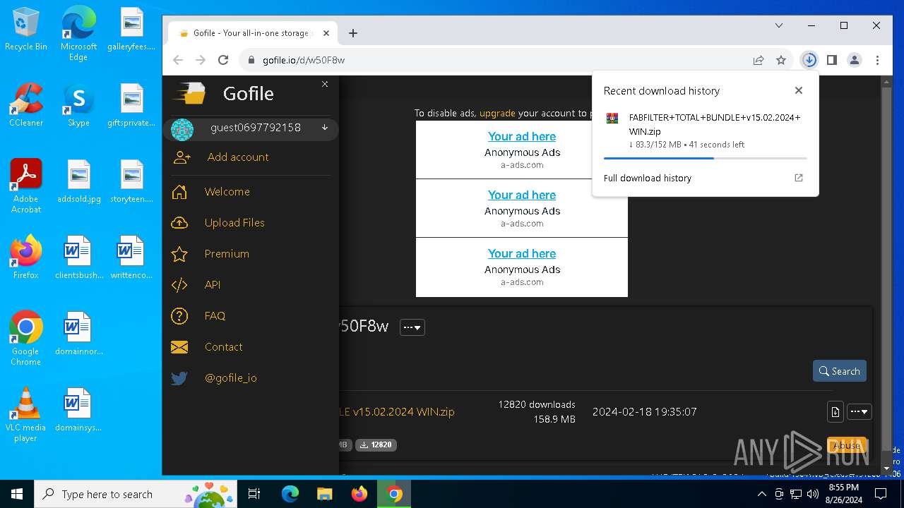Click the third Your ad here link
This screenshot has width=904, height=508.
pyautogui.click(x=522, y=254)
